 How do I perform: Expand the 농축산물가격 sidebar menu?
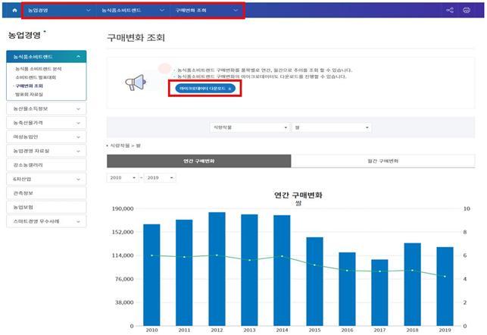[x=45, y=123]
